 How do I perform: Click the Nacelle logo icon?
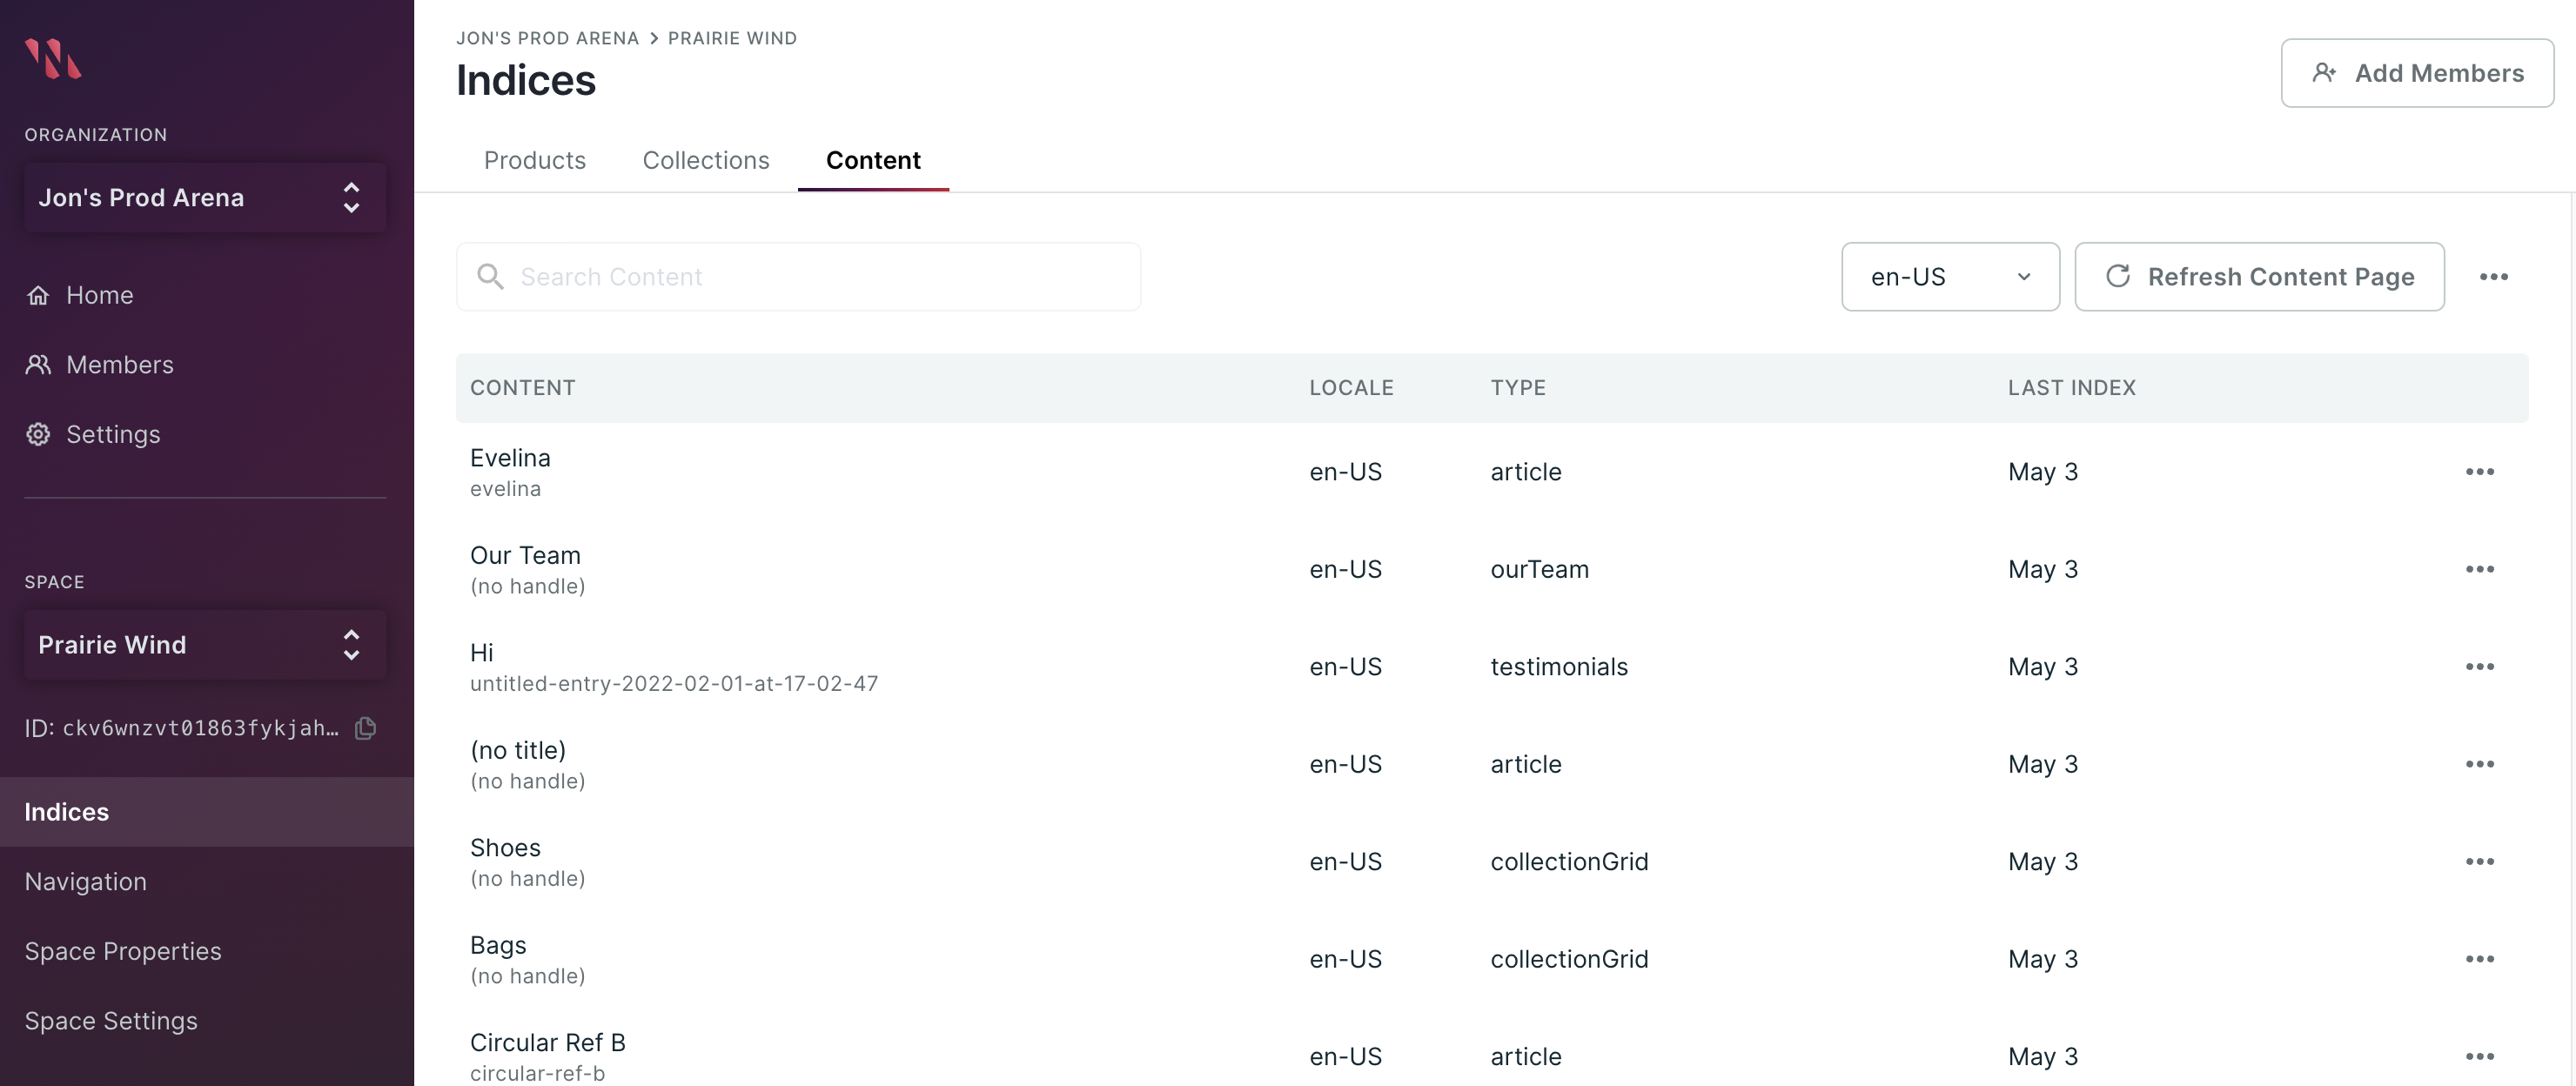pyautogui.click(x=53, y=58)
